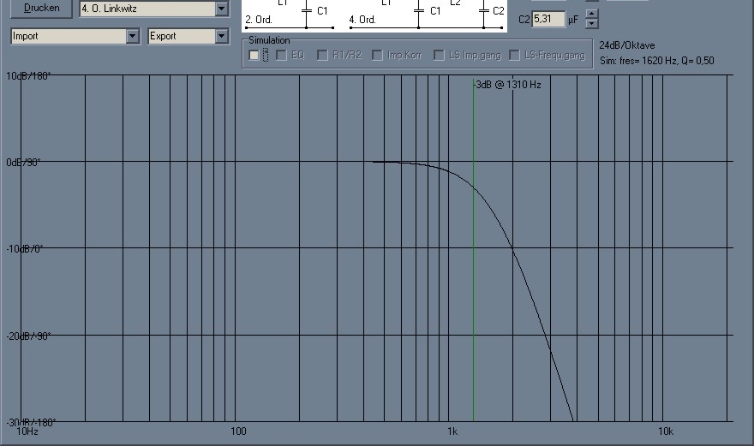Click the 'Simulation' group box title

[269, 40]
